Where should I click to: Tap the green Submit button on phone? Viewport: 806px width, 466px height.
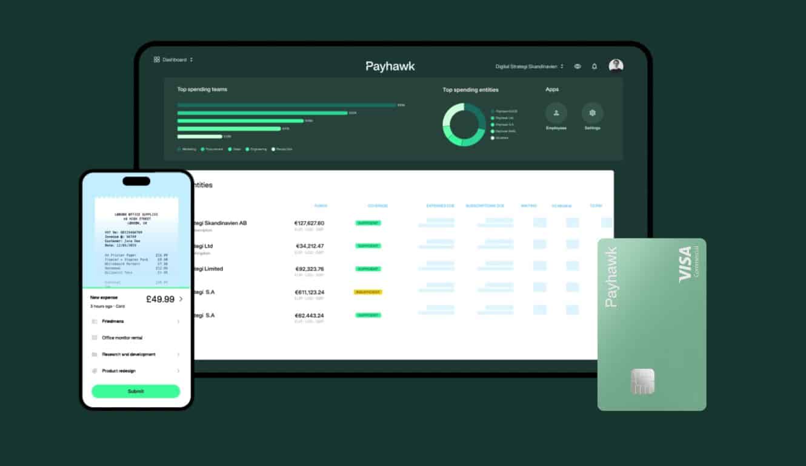pos(136,391)
